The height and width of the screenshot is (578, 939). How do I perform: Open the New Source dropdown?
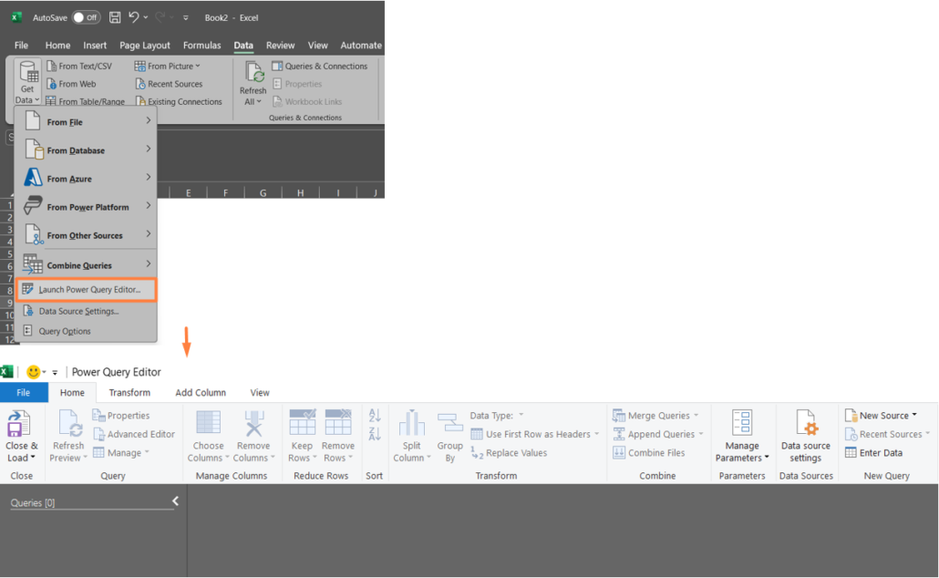pyautogui.click(x=914, y=416)
